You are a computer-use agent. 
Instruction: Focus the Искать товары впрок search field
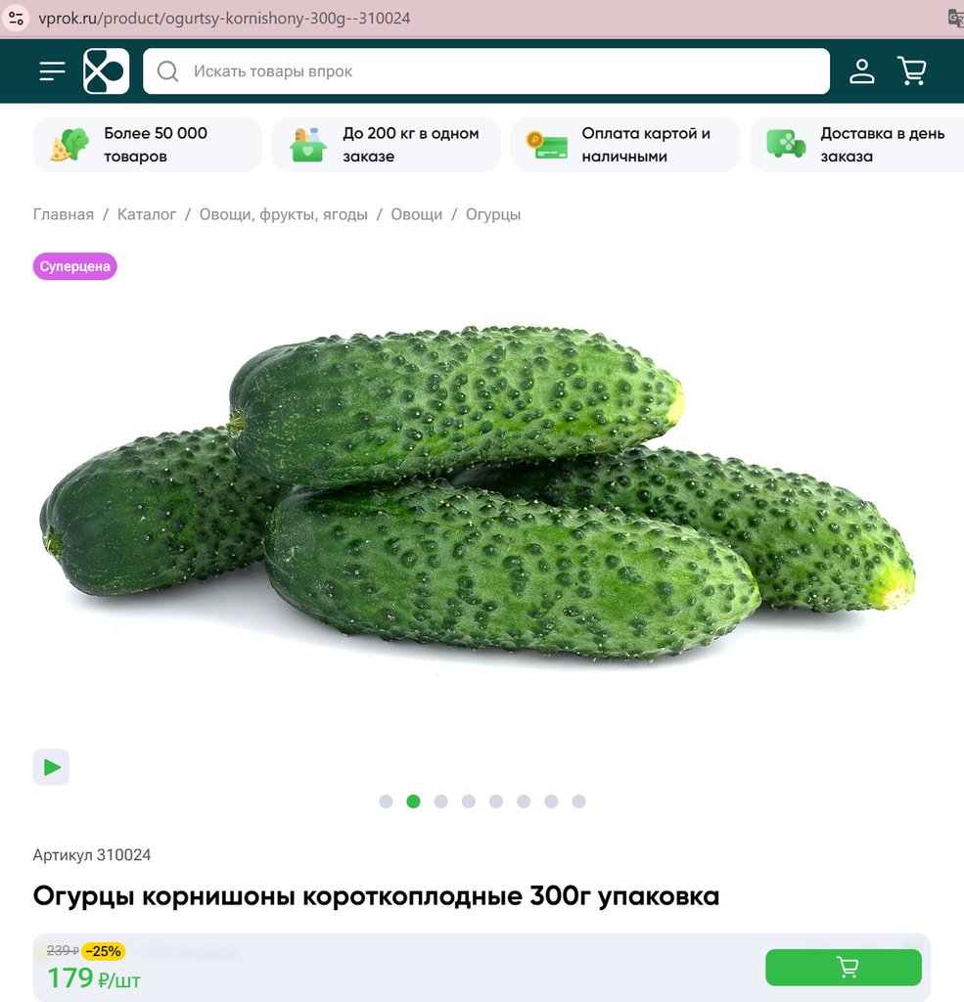click(x=486, y=70)
